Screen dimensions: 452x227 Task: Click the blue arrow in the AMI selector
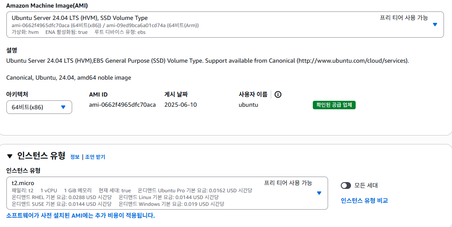point(435,25)
